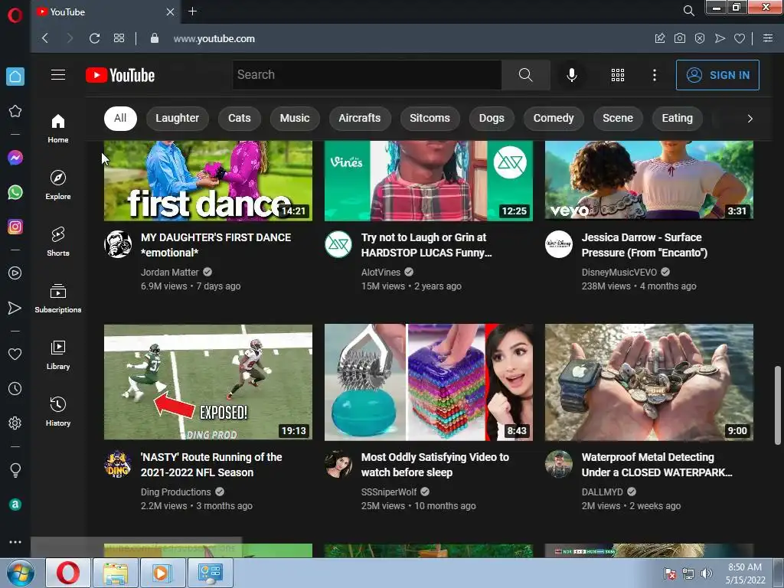Open the Most Oddly Satisfying Video thumbnail
The height and width of the screenshot is (588, 784).
click(429, 383)
